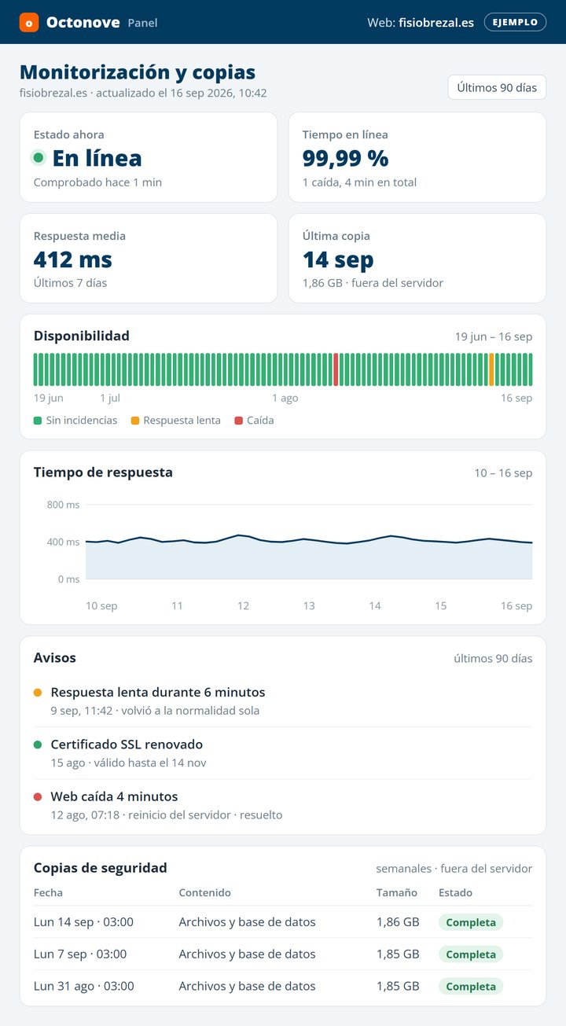The height and width of the screenshot is (1026, 566).
Task: Click the green Sin incidencias legend swatch
Action: (x=38, y=421)
